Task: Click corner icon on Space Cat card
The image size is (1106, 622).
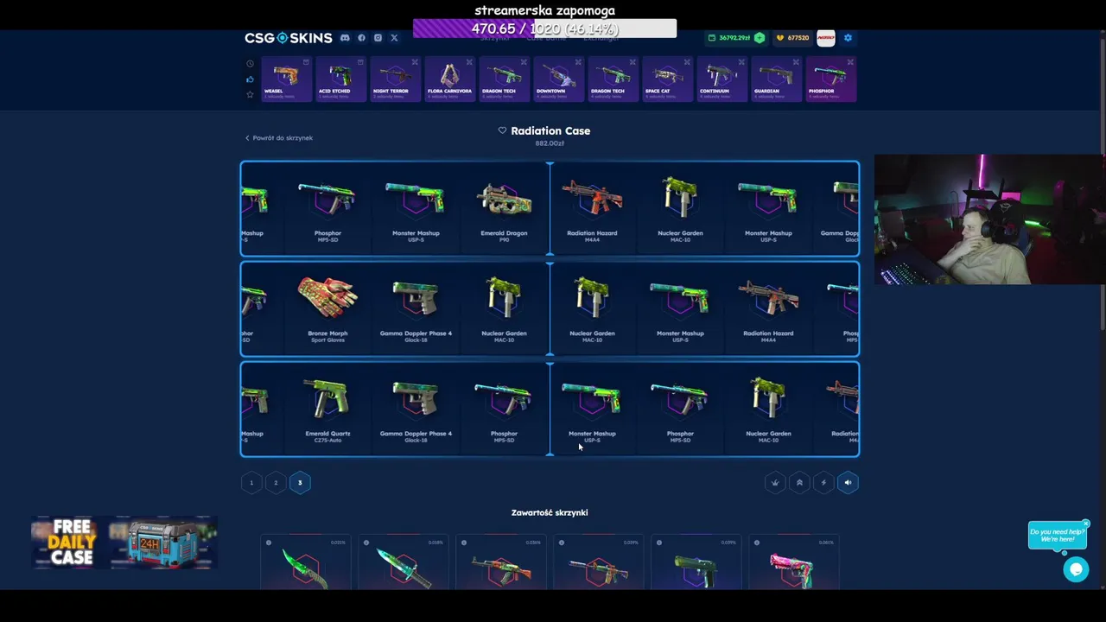Action: tap(687, 62)
